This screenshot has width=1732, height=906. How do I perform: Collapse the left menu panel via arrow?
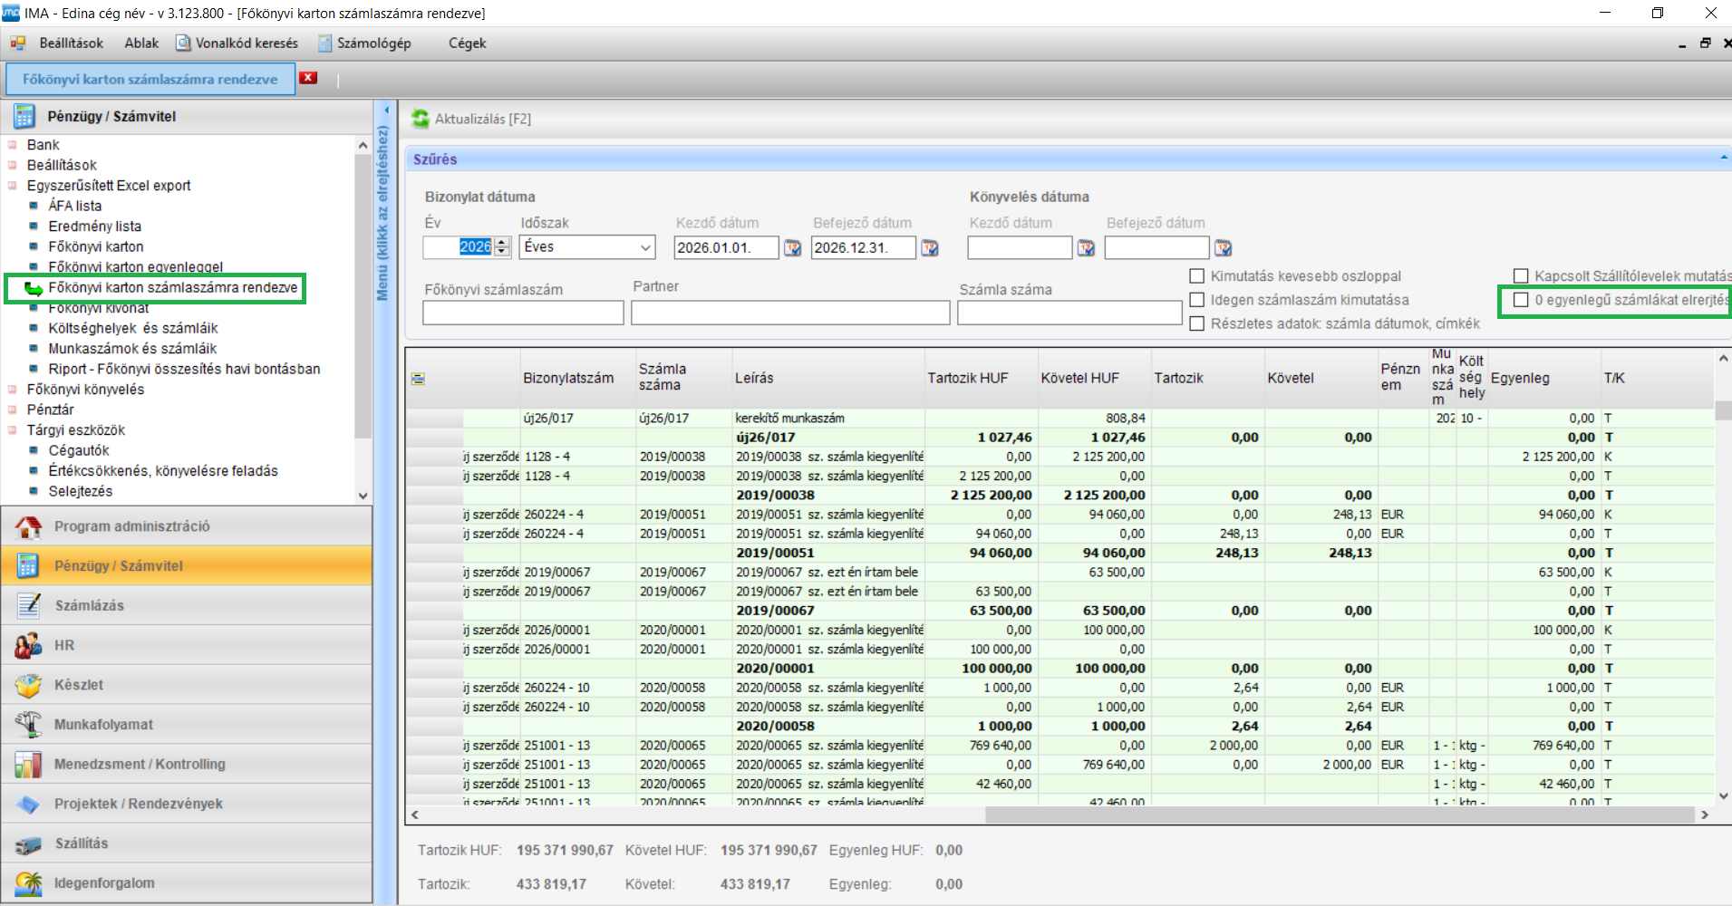386,111
